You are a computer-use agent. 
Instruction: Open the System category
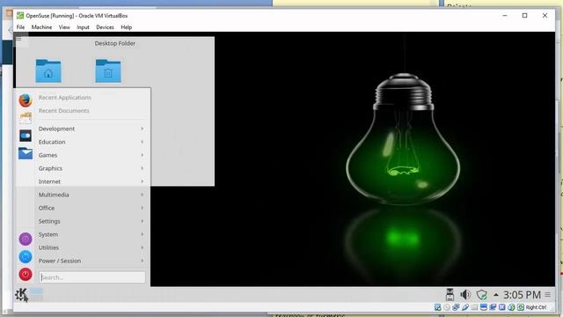click(x=91, y=234)
